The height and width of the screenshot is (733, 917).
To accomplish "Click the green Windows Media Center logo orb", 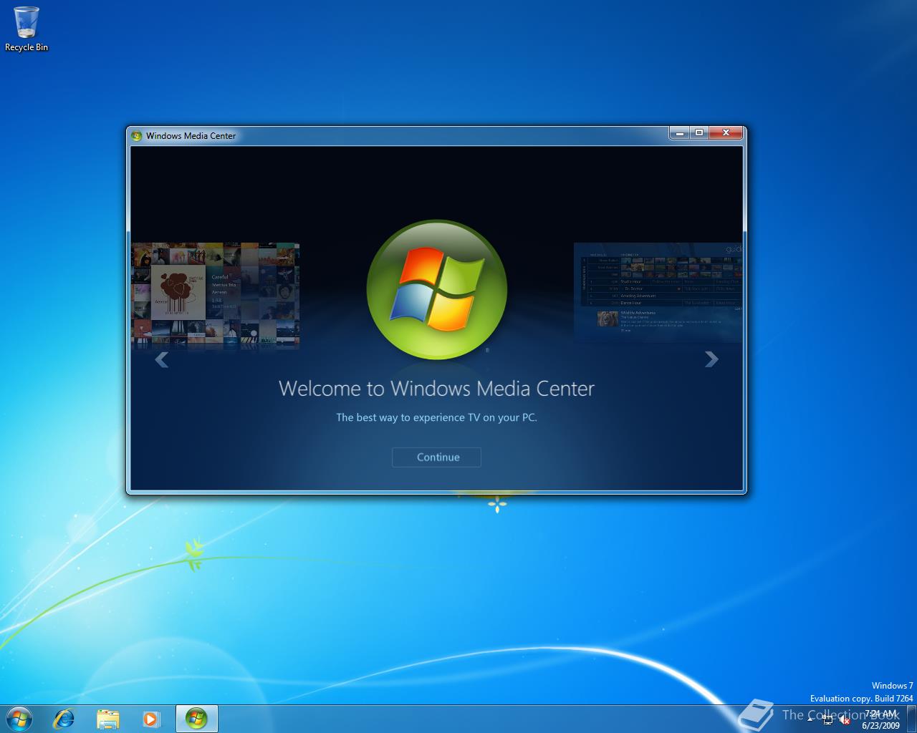I will [x=437, y=290].
